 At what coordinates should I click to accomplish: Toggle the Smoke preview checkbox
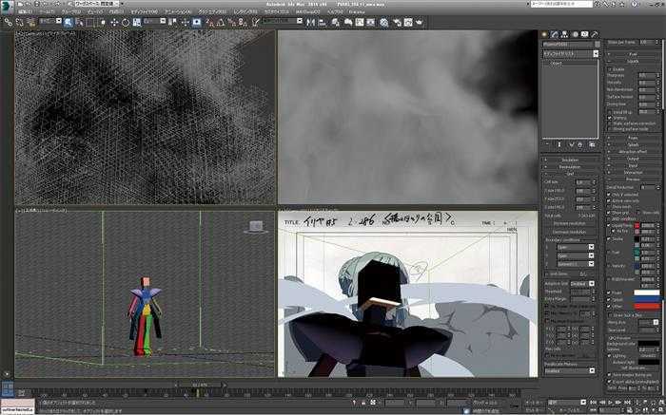pyautogui.click(x=609, y=238)
